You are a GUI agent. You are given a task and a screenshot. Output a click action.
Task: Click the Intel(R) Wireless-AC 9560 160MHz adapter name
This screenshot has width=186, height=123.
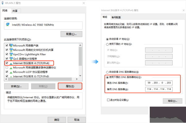click(x=33, y=25)
